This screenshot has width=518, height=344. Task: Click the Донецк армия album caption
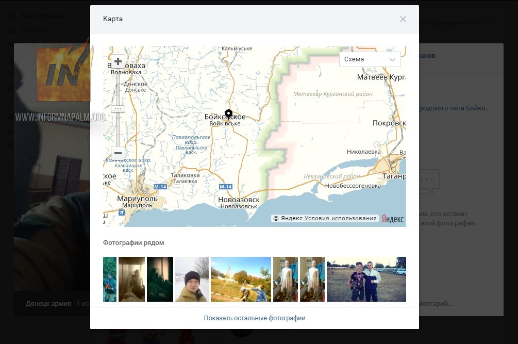[48, 303]
